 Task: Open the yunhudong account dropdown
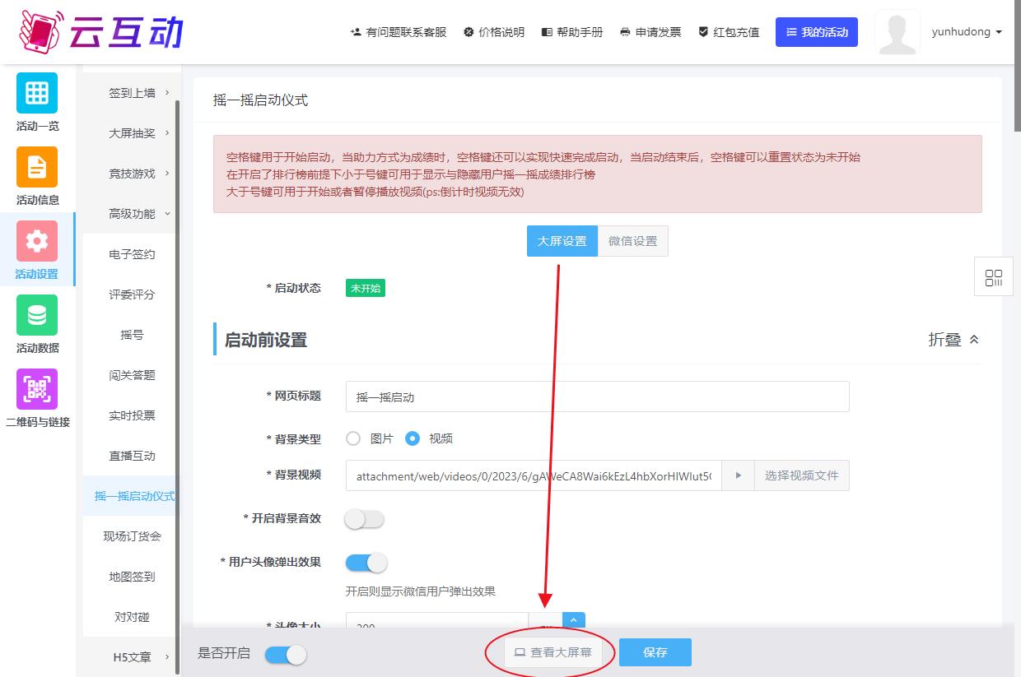tap(967, 32)
